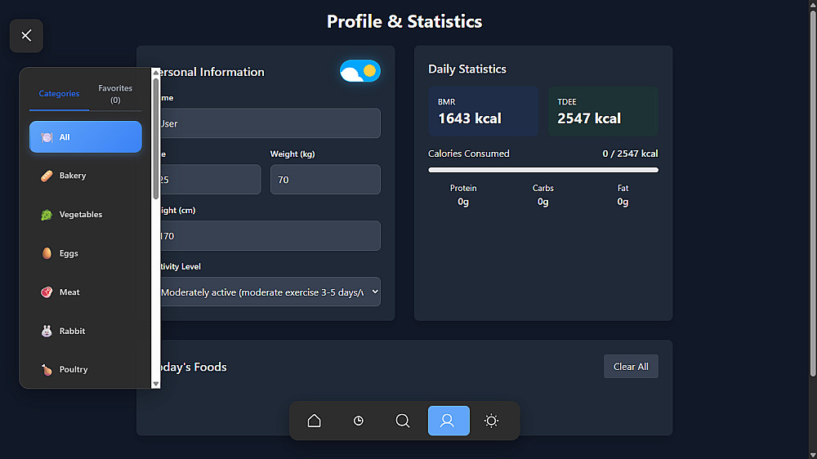Click the TDEE 2547 kcal card
The height and width of the screenshot is (459, 817).
coord(603,112)
